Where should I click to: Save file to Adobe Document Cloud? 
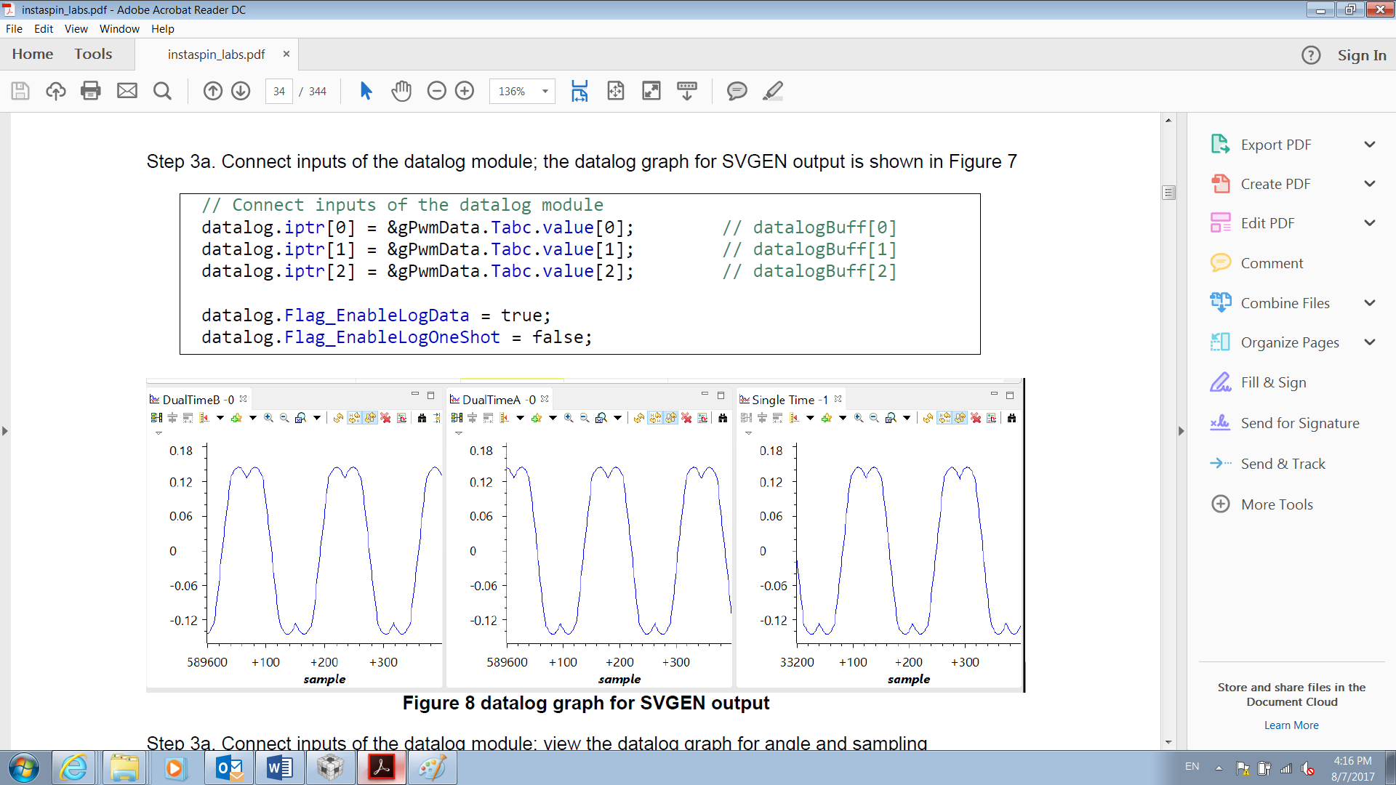coord(55,91)
